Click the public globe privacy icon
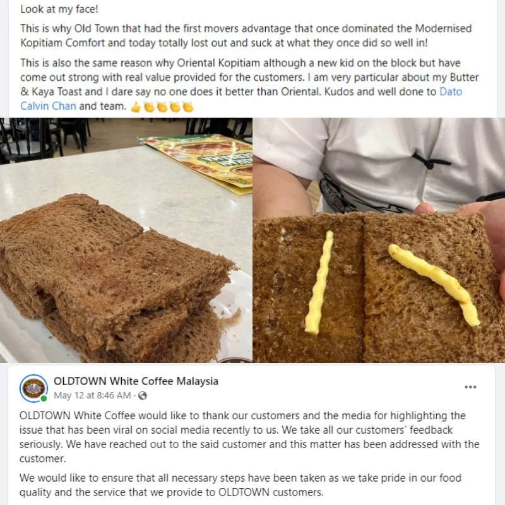Viewport: 505px width, 505px height. click(143, 396)
